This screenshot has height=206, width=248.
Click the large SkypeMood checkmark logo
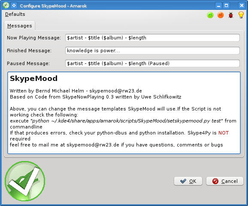(x=25, y=181)
